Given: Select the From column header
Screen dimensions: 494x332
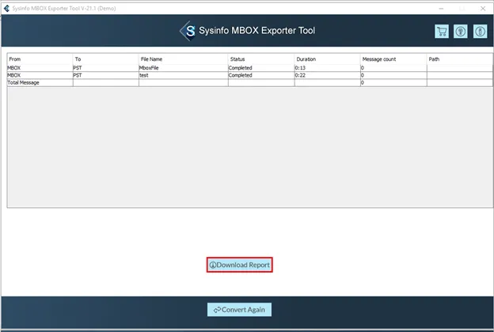Looking at the screenshot, I should 40,59.
